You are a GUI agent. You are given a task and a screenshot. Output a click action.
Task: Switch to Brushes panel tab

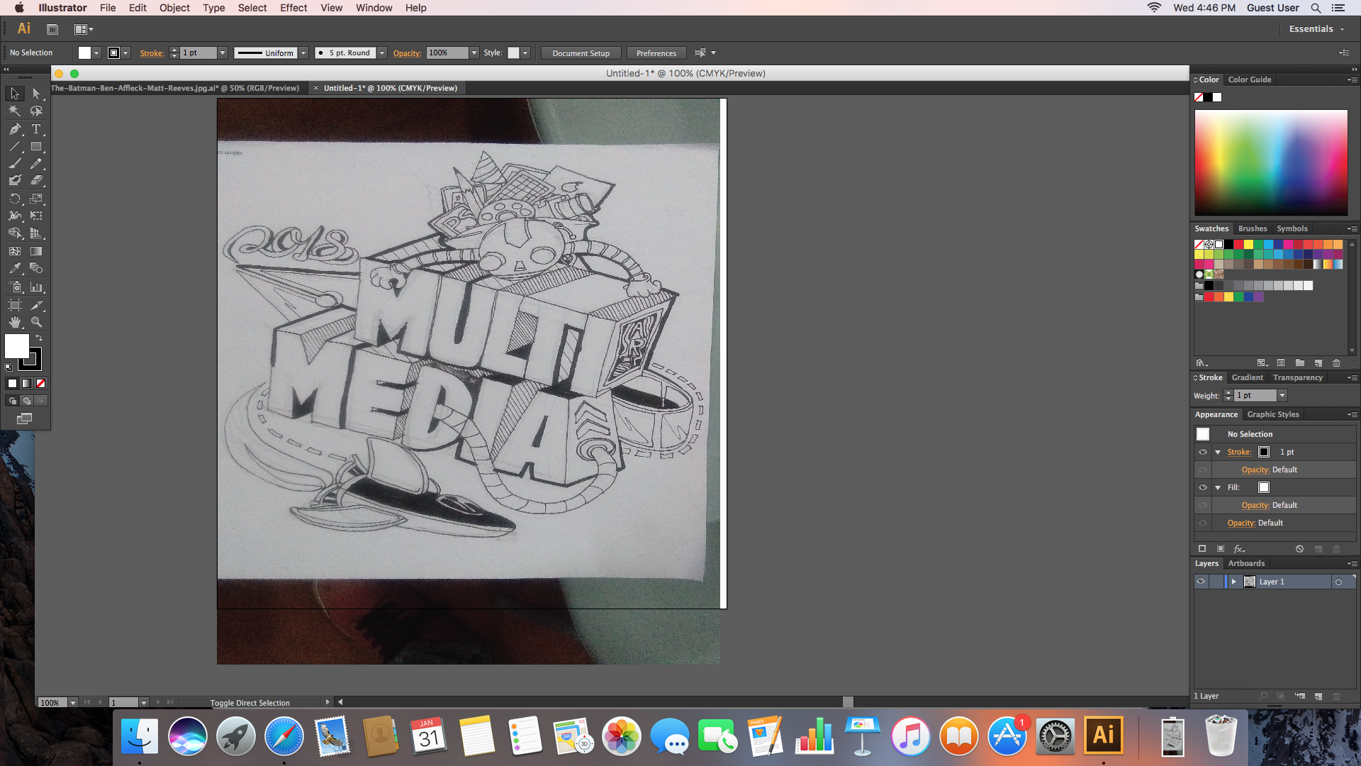pos(1253,228)
